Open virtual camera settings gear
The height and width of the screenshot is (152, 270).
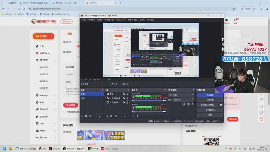point(221,105)
